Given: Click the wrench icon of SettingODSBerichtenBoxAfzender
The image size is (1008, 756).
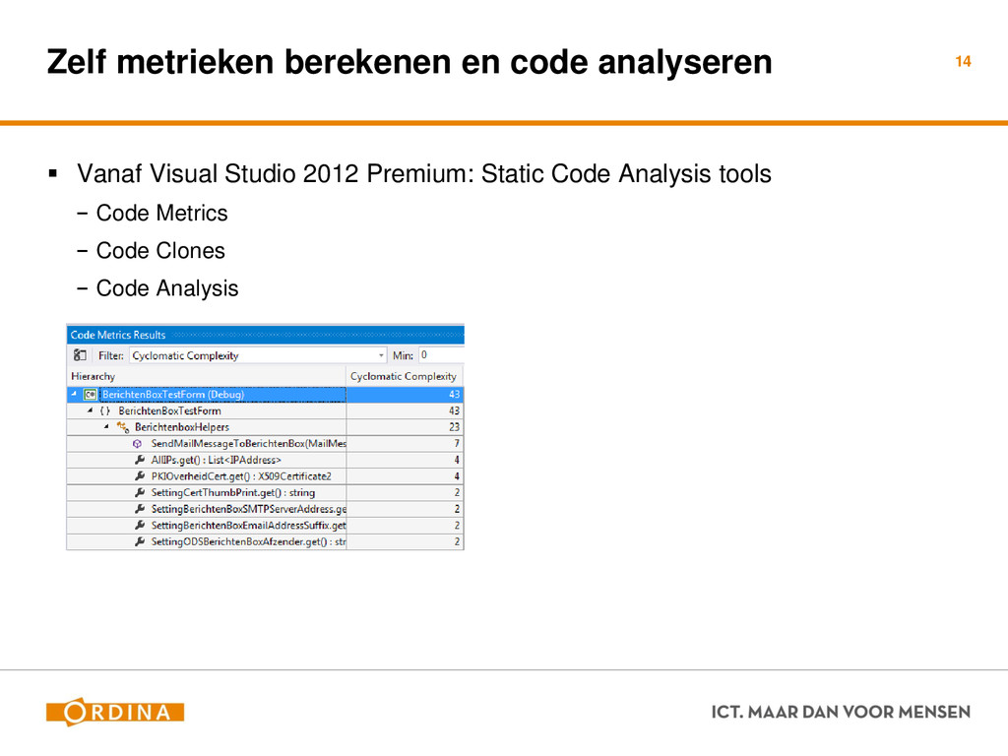Looking at the screenshot, I should pyautogui.click(x=140, y=542).
